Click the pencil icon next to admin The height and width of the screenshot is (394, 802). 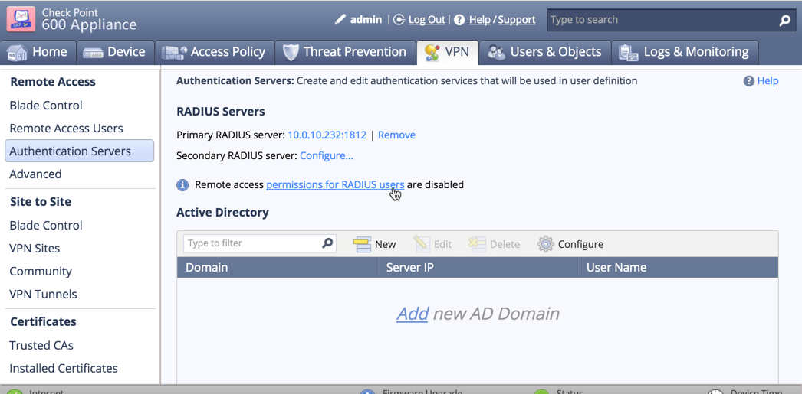point(340,20)
